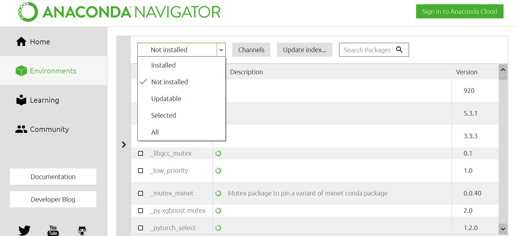Click version 0.1 of _libgcc_mutex
The width and height of the screenshot is (517, 236).
click(x=468, y=153)
